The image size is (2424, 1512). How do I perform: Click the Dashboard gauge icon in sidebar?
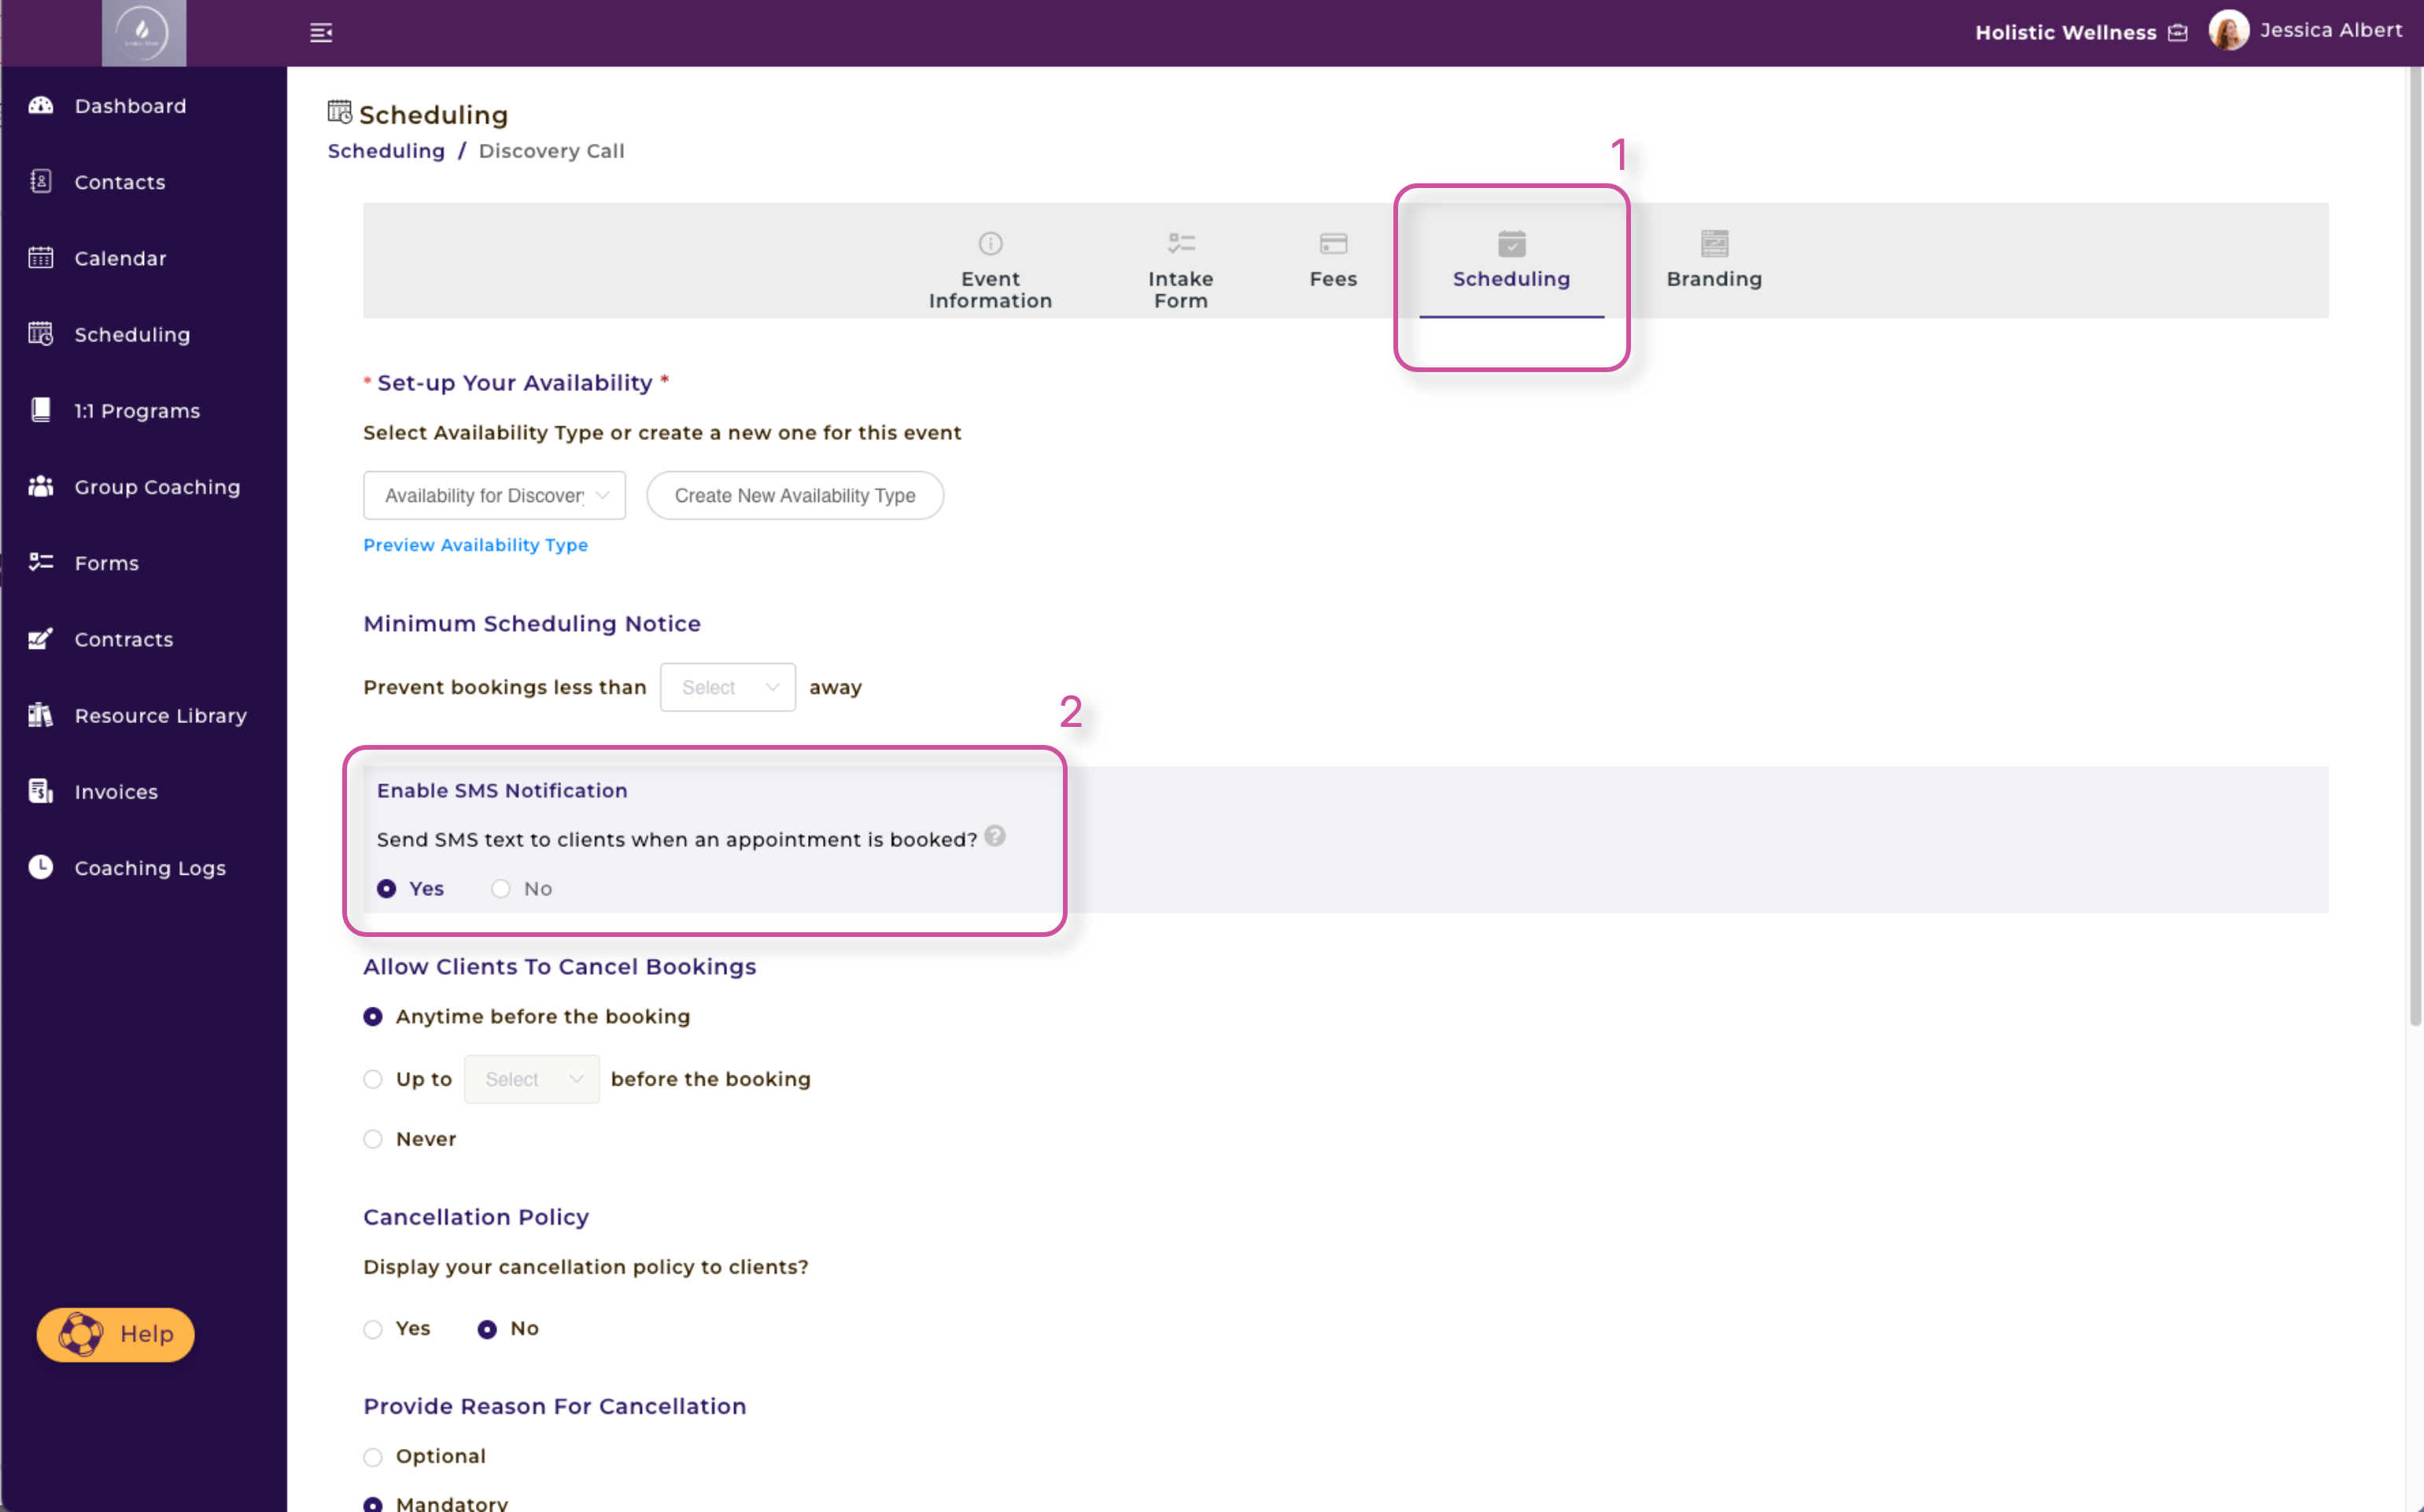pyautogui.click(x=40, y=106)
